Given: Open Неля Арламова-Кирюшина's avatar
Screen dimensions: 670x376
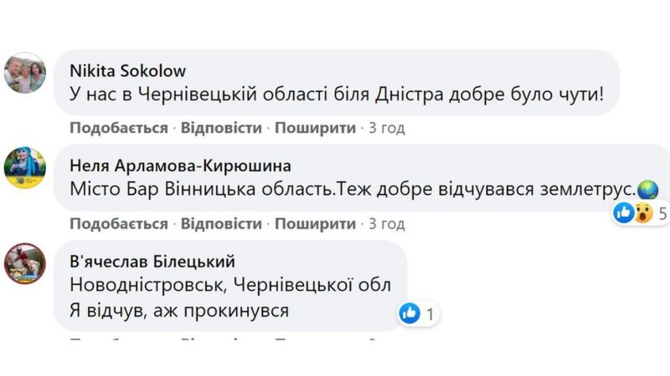Looking at the screenshot, I should 25,166.
